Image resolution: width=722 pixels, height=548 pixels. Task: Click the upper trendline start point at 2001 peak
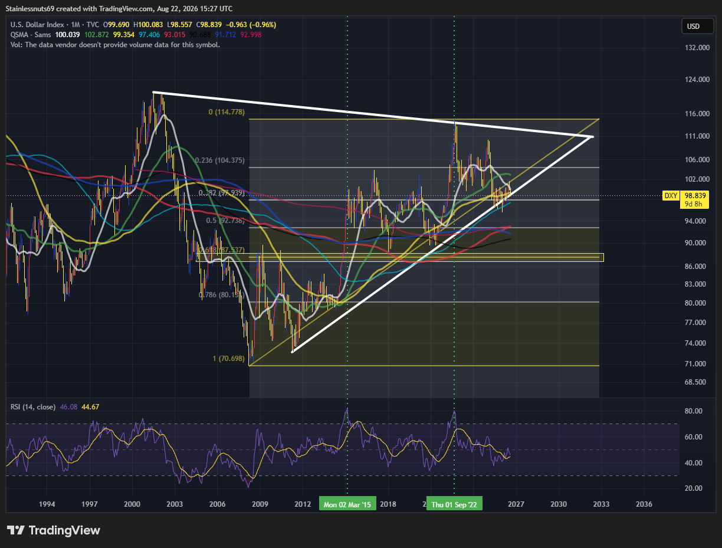pos(153,92)
